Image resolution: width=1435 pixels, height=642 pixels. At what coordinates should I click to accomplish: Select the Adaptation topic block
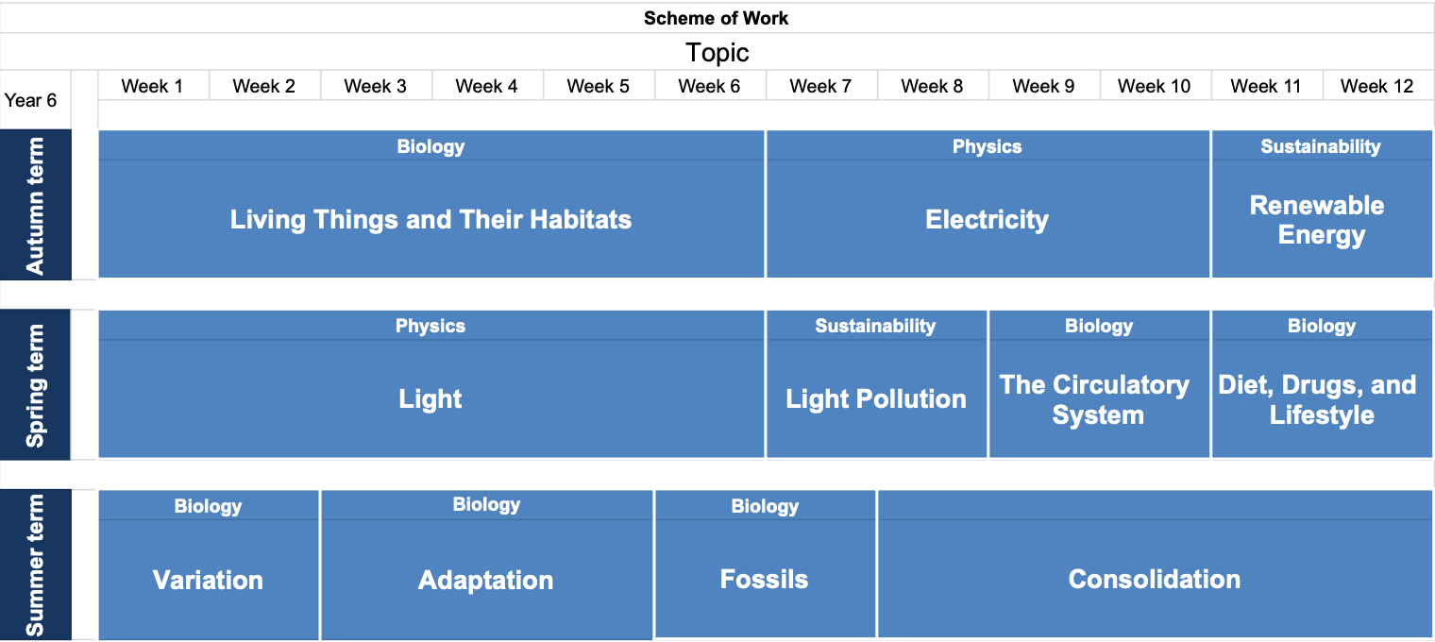[x=485, y=580]
